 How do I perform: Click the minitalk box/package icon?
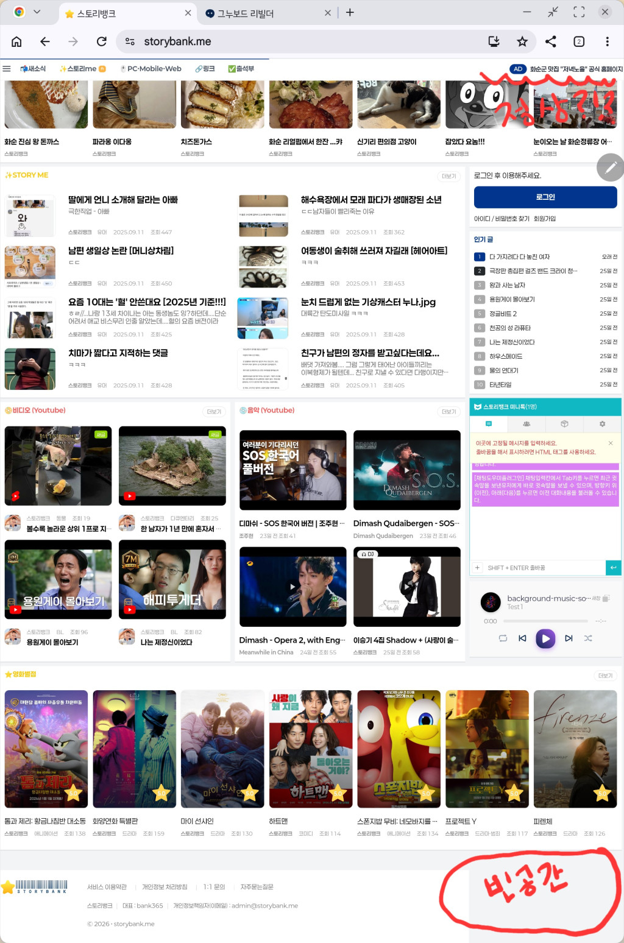click(564, 424)
